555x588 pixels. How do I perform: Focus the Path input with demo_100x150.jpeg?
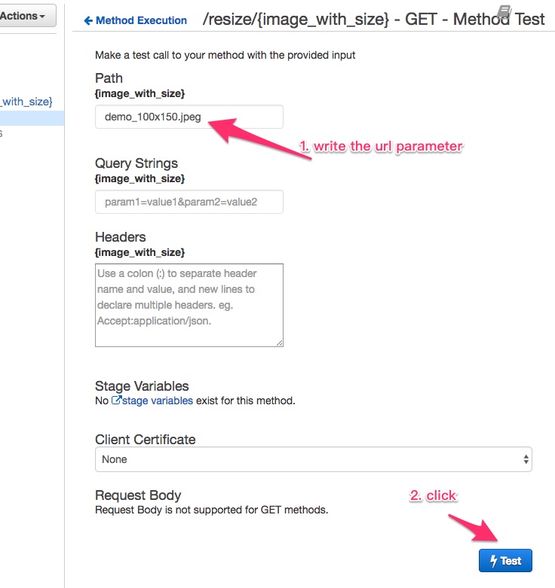click(x=189, y=117)
